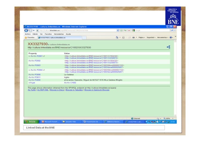
Task: Follow the Browse in Tabulator link
Action: 74,90
